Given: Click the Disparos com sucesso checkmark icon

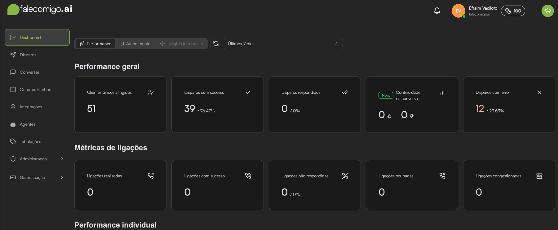Looking at the screenshot, I should (248, 92).
